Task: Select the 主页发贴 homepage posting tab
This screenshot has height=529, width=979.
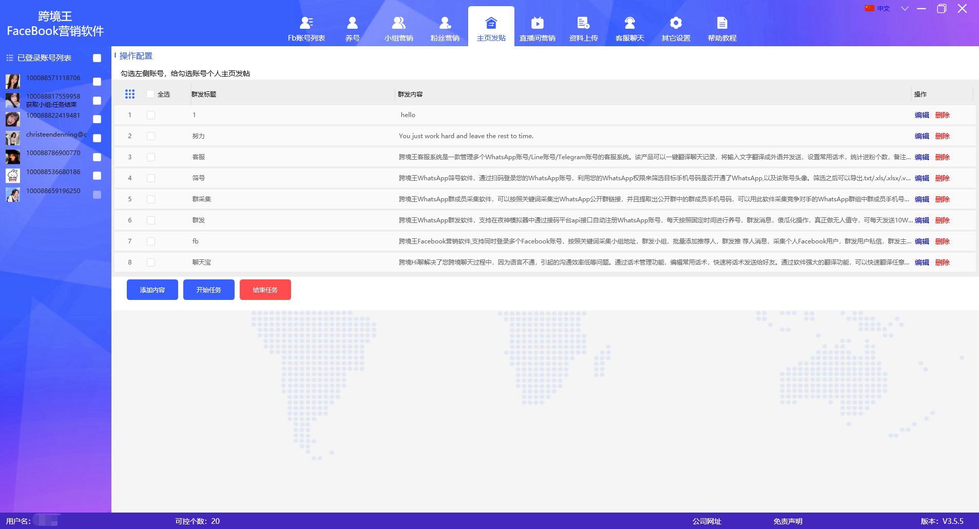Action: tap(491, 28)
